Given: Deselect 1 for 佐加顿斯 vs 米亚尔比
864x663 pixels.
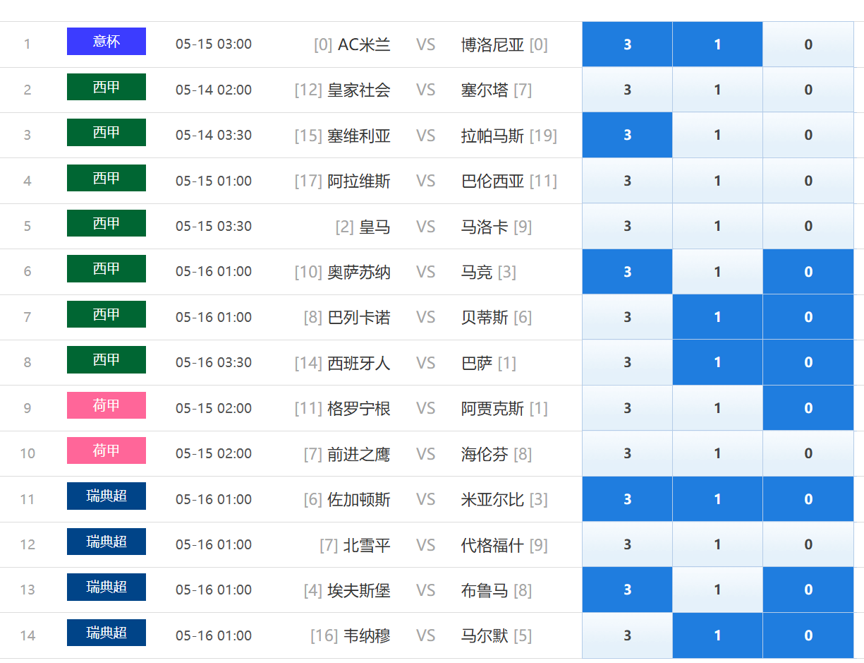Looking at the screenshot, I should [x=717, y=499].
